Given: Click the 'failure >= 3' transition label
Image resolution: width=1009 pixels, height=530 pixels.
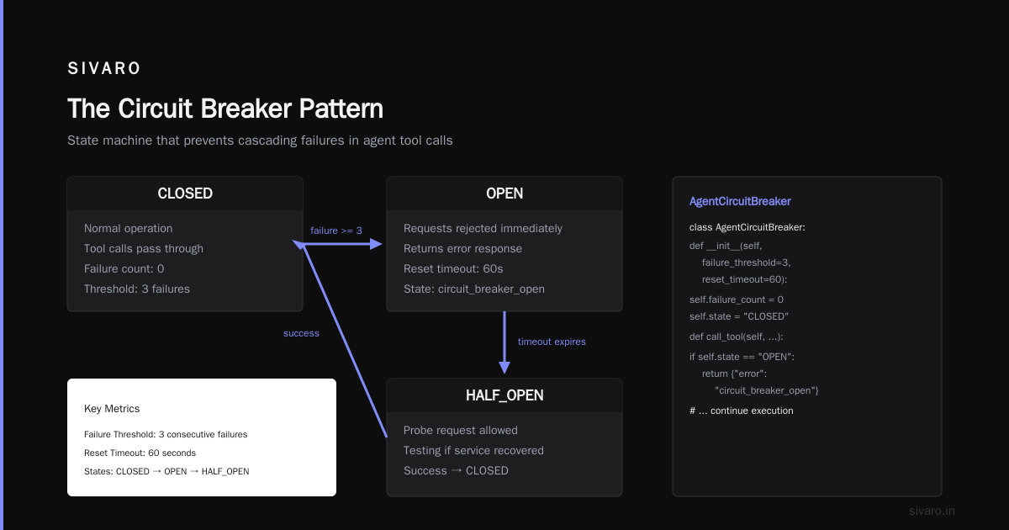Looking at the screenshot, I should pos(336,231).
